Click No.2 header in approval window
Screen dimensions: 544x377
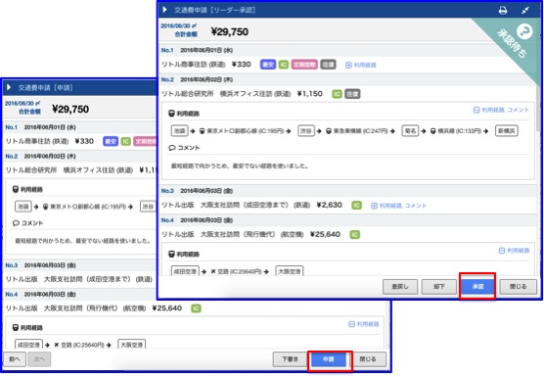tap(348, 80)
